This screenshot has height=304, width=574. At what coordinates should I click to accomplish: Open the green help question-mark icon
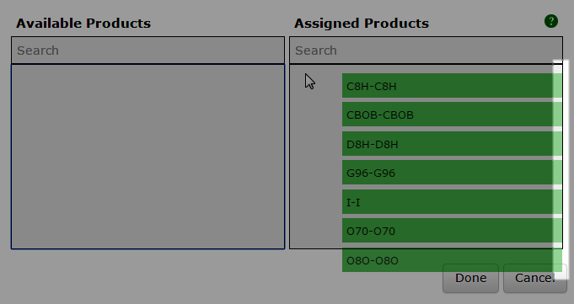tap(551, 21)
